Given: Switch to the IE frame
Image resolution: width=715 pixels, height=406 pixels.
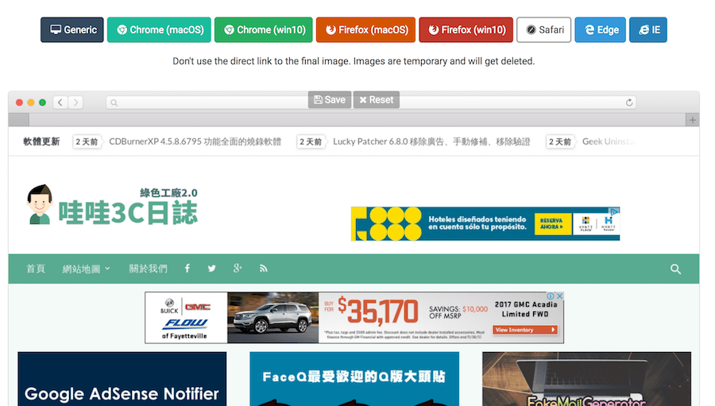Looking at the screenshot, I should (x=648, y=29).
